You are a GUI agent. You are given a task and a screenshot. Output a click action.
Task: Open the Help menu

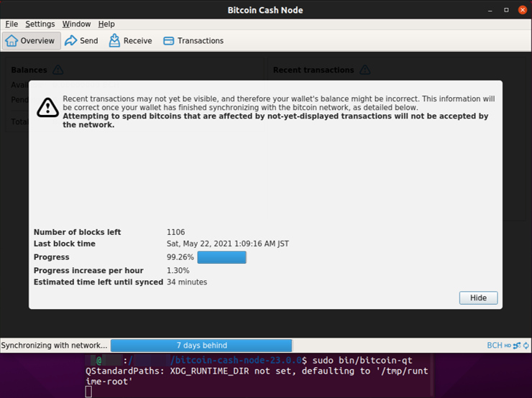pyautogui.click(x=106, y=24)
